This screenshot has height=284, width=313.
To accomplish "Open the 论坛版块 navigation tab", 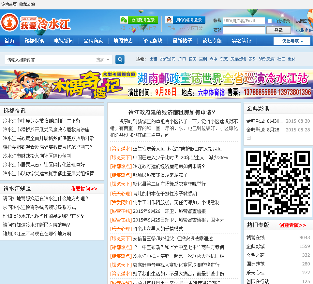I will coord(153,41).
